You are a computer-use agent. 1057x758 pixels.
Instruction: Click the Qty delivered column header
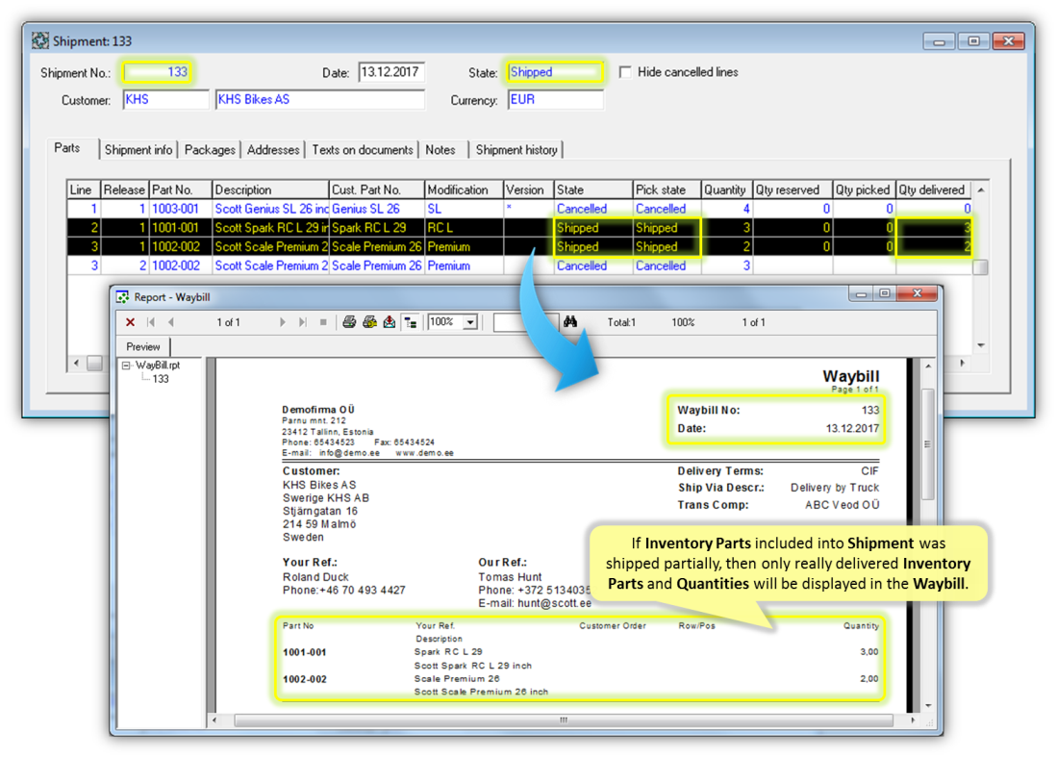point(931,189)
